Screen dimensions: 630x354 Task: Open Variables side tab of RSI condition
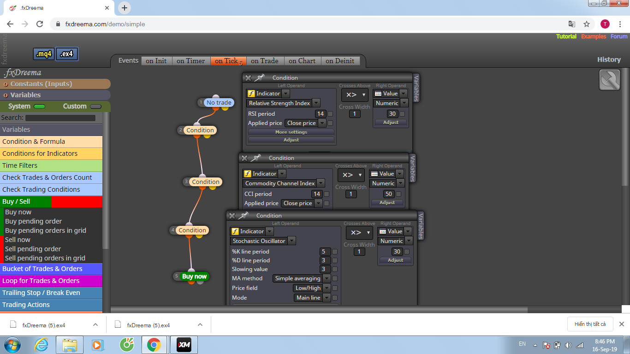click(x=416, y=88)
